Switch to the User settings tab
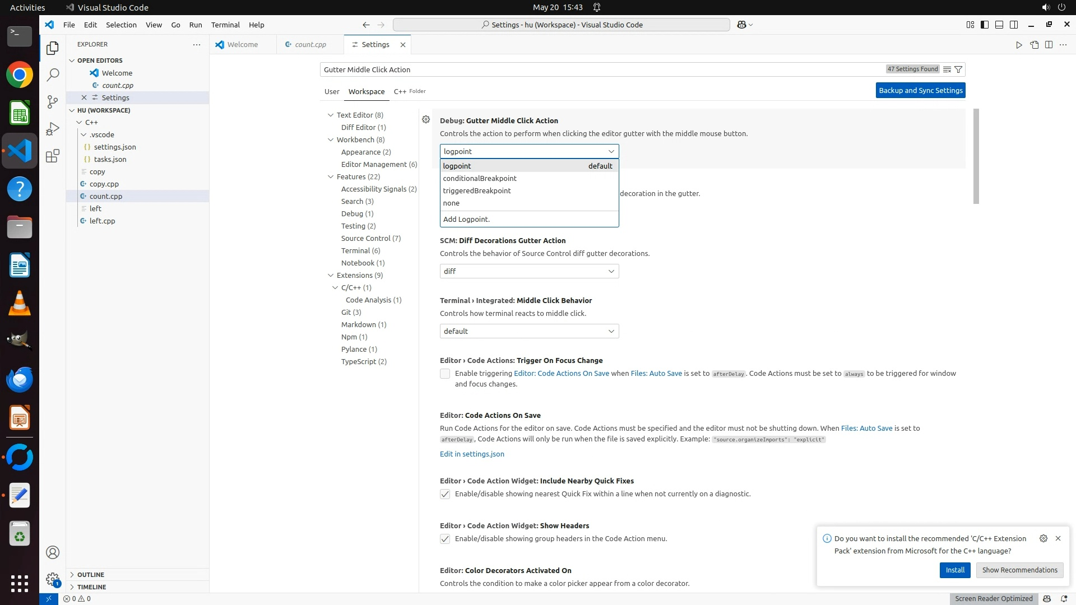Viewport: 1076px width, 605px height. tap(332, 91)
